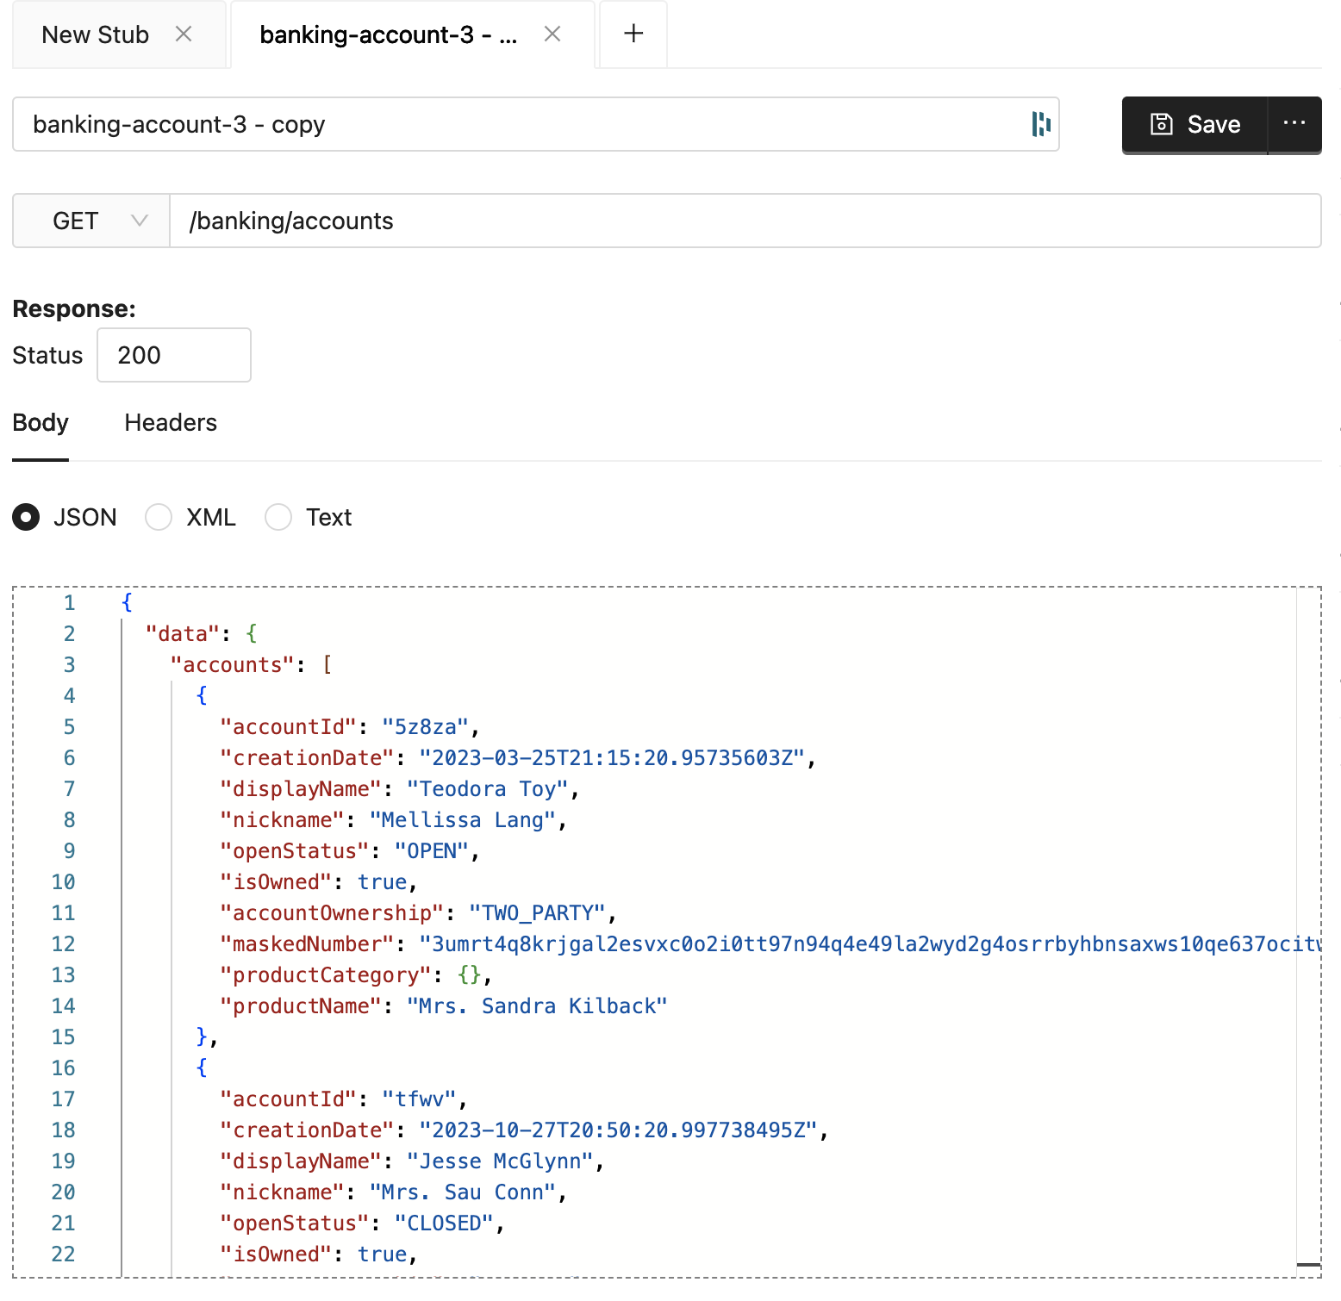1341x1301 pixels.
Task: Click the "TWO_PARTY" ownership value
Action: [538, 912]
